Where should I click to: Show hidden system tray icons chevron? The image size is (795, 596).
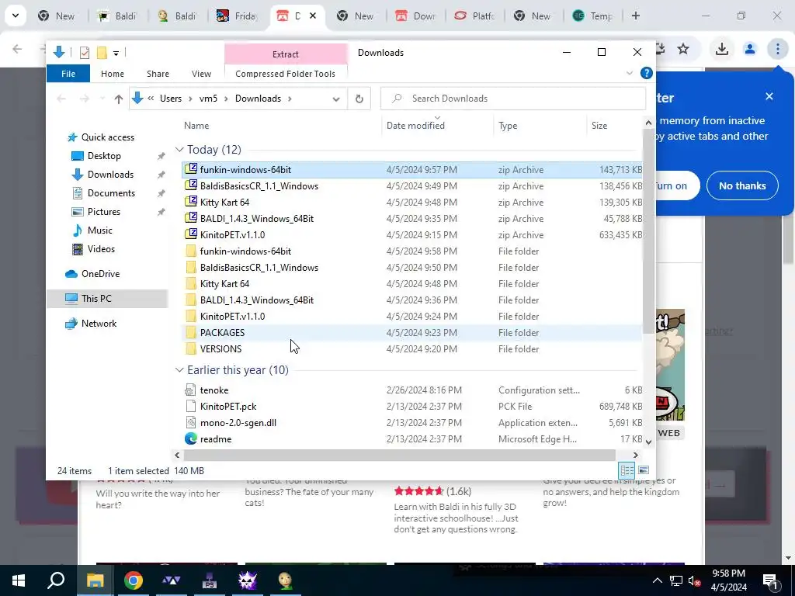(657, 580)
